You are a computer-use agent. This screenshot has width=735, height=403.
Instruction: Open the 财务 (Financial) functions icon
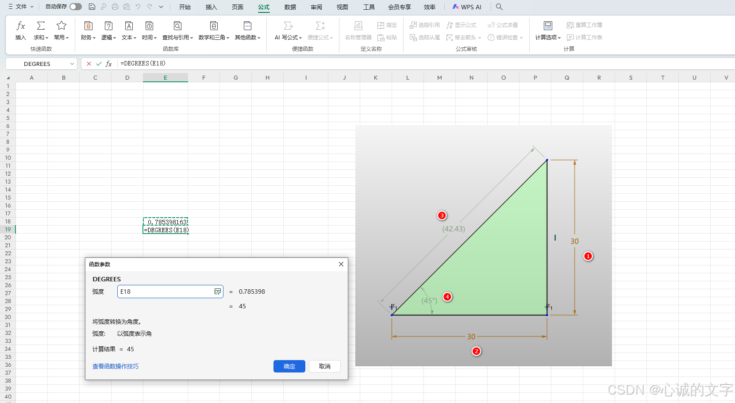[x=88, y=31]
